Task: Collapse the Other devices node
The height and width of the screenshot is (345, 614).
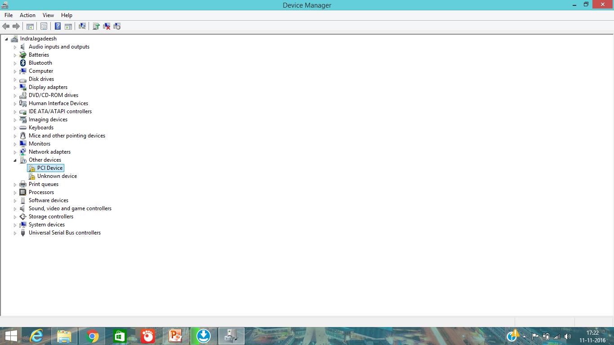Action: click(15, 160)
